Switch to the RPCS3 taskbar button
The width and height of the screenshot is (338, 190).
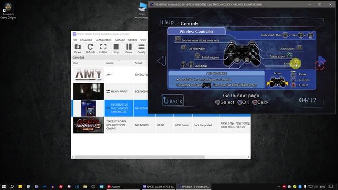coord(158,186)
